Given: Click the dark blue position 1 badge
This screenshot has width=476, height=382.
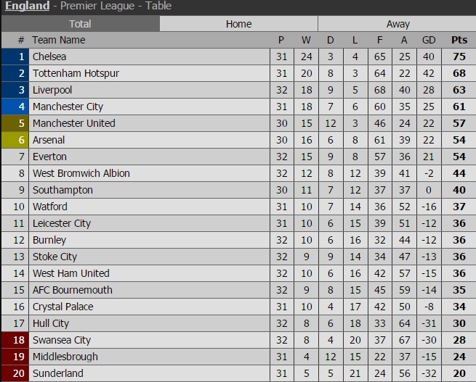Looking at the screenshot, I should 15,57.
